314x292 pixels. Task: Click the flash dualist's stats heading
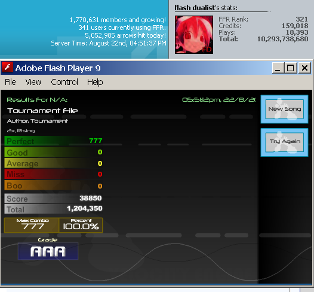click(x=206, y=8)
